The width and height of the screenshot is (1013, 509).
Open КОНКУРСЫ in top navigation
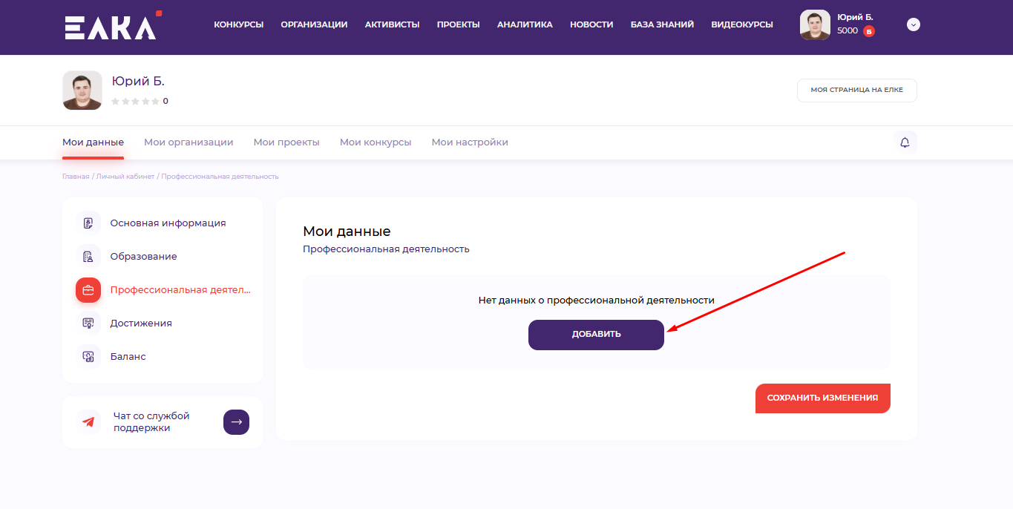(x=238, y=24)
